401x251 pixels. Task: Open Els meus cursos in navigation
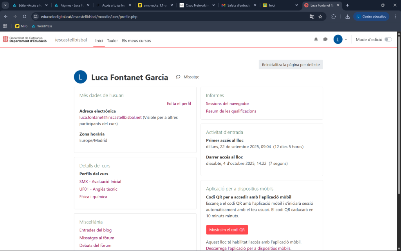(136, 41)
